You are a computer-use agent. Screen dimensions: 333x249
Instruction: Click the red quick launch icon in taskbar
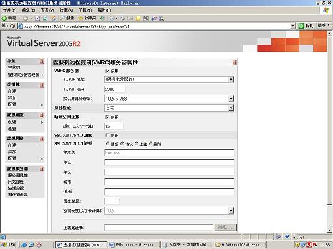pos(39,244)
